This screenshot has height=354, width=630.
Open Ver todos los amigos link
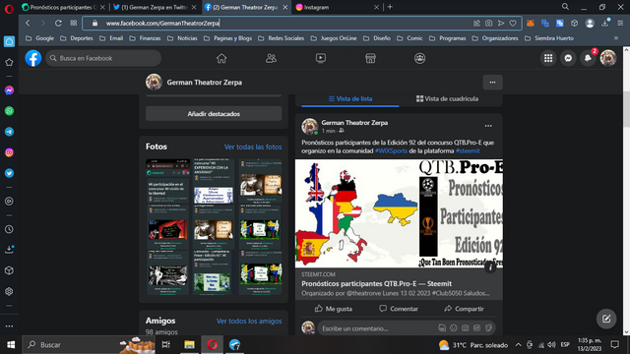pos(249,322)
